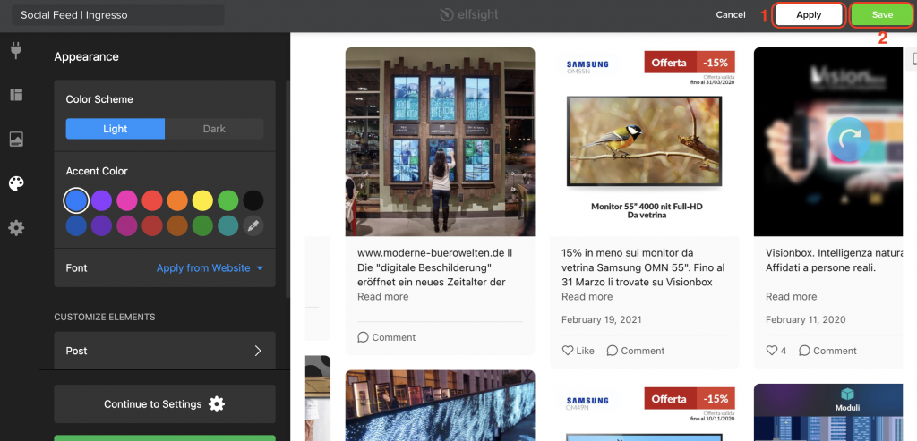Choose dark green accent color swatch
The height and width of the screenshot is (441, 917).
click(x=202, y=226)
